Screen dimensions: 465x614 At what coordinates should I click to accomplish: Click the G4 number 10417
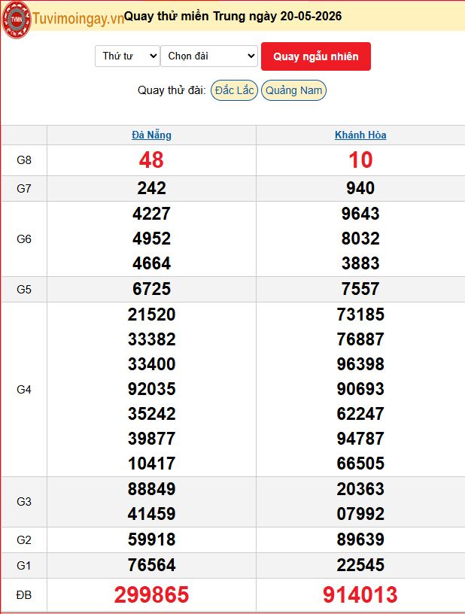tap(151, 464)
